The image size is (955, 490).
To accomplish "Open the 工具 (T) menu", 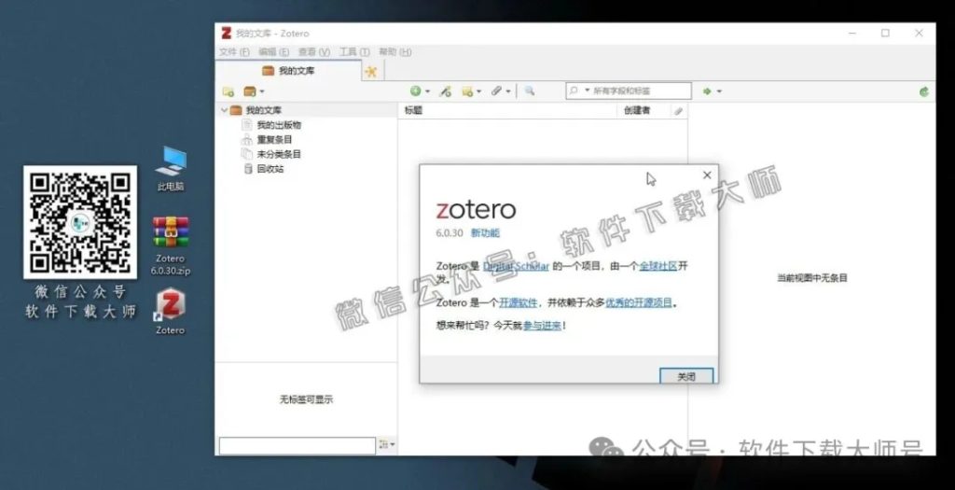I will [x=354, y=52].
